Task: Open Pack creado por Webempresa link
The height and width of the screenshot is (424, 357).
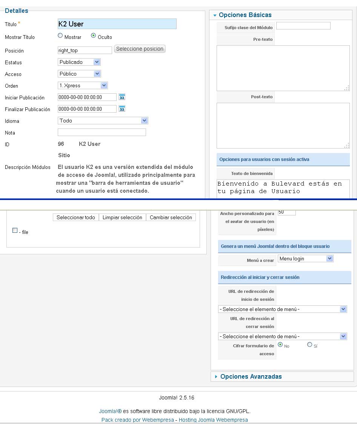Action: pyautogui.click(x=137, y=420)
